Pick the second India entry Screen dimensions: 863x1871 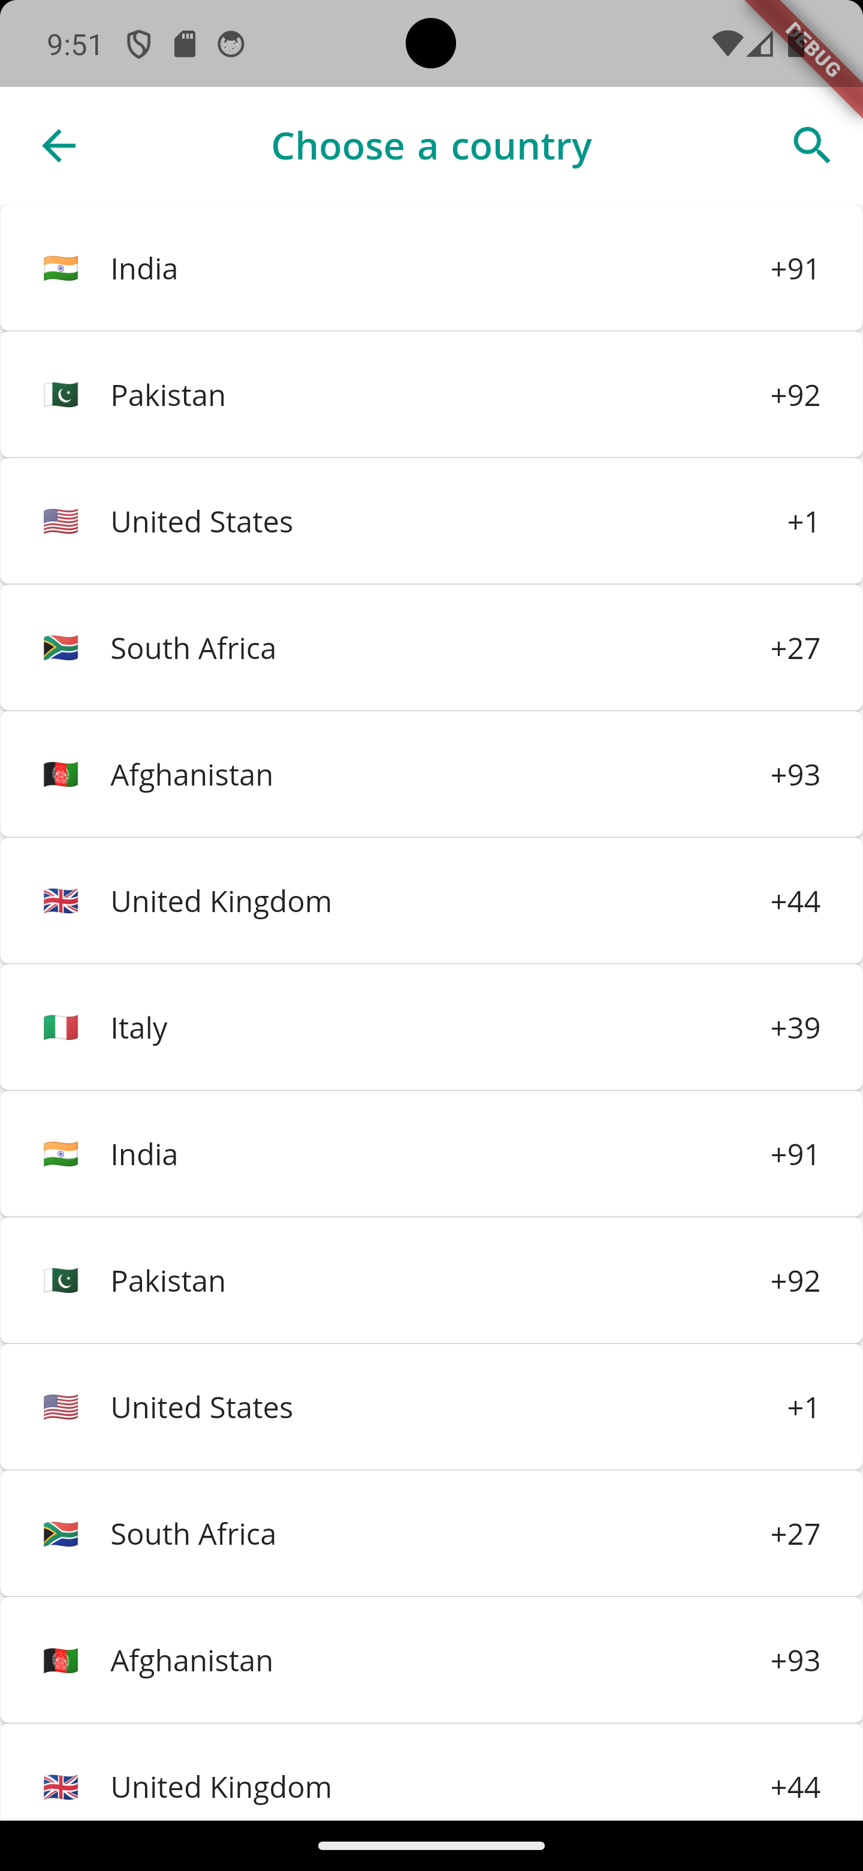431,1154
